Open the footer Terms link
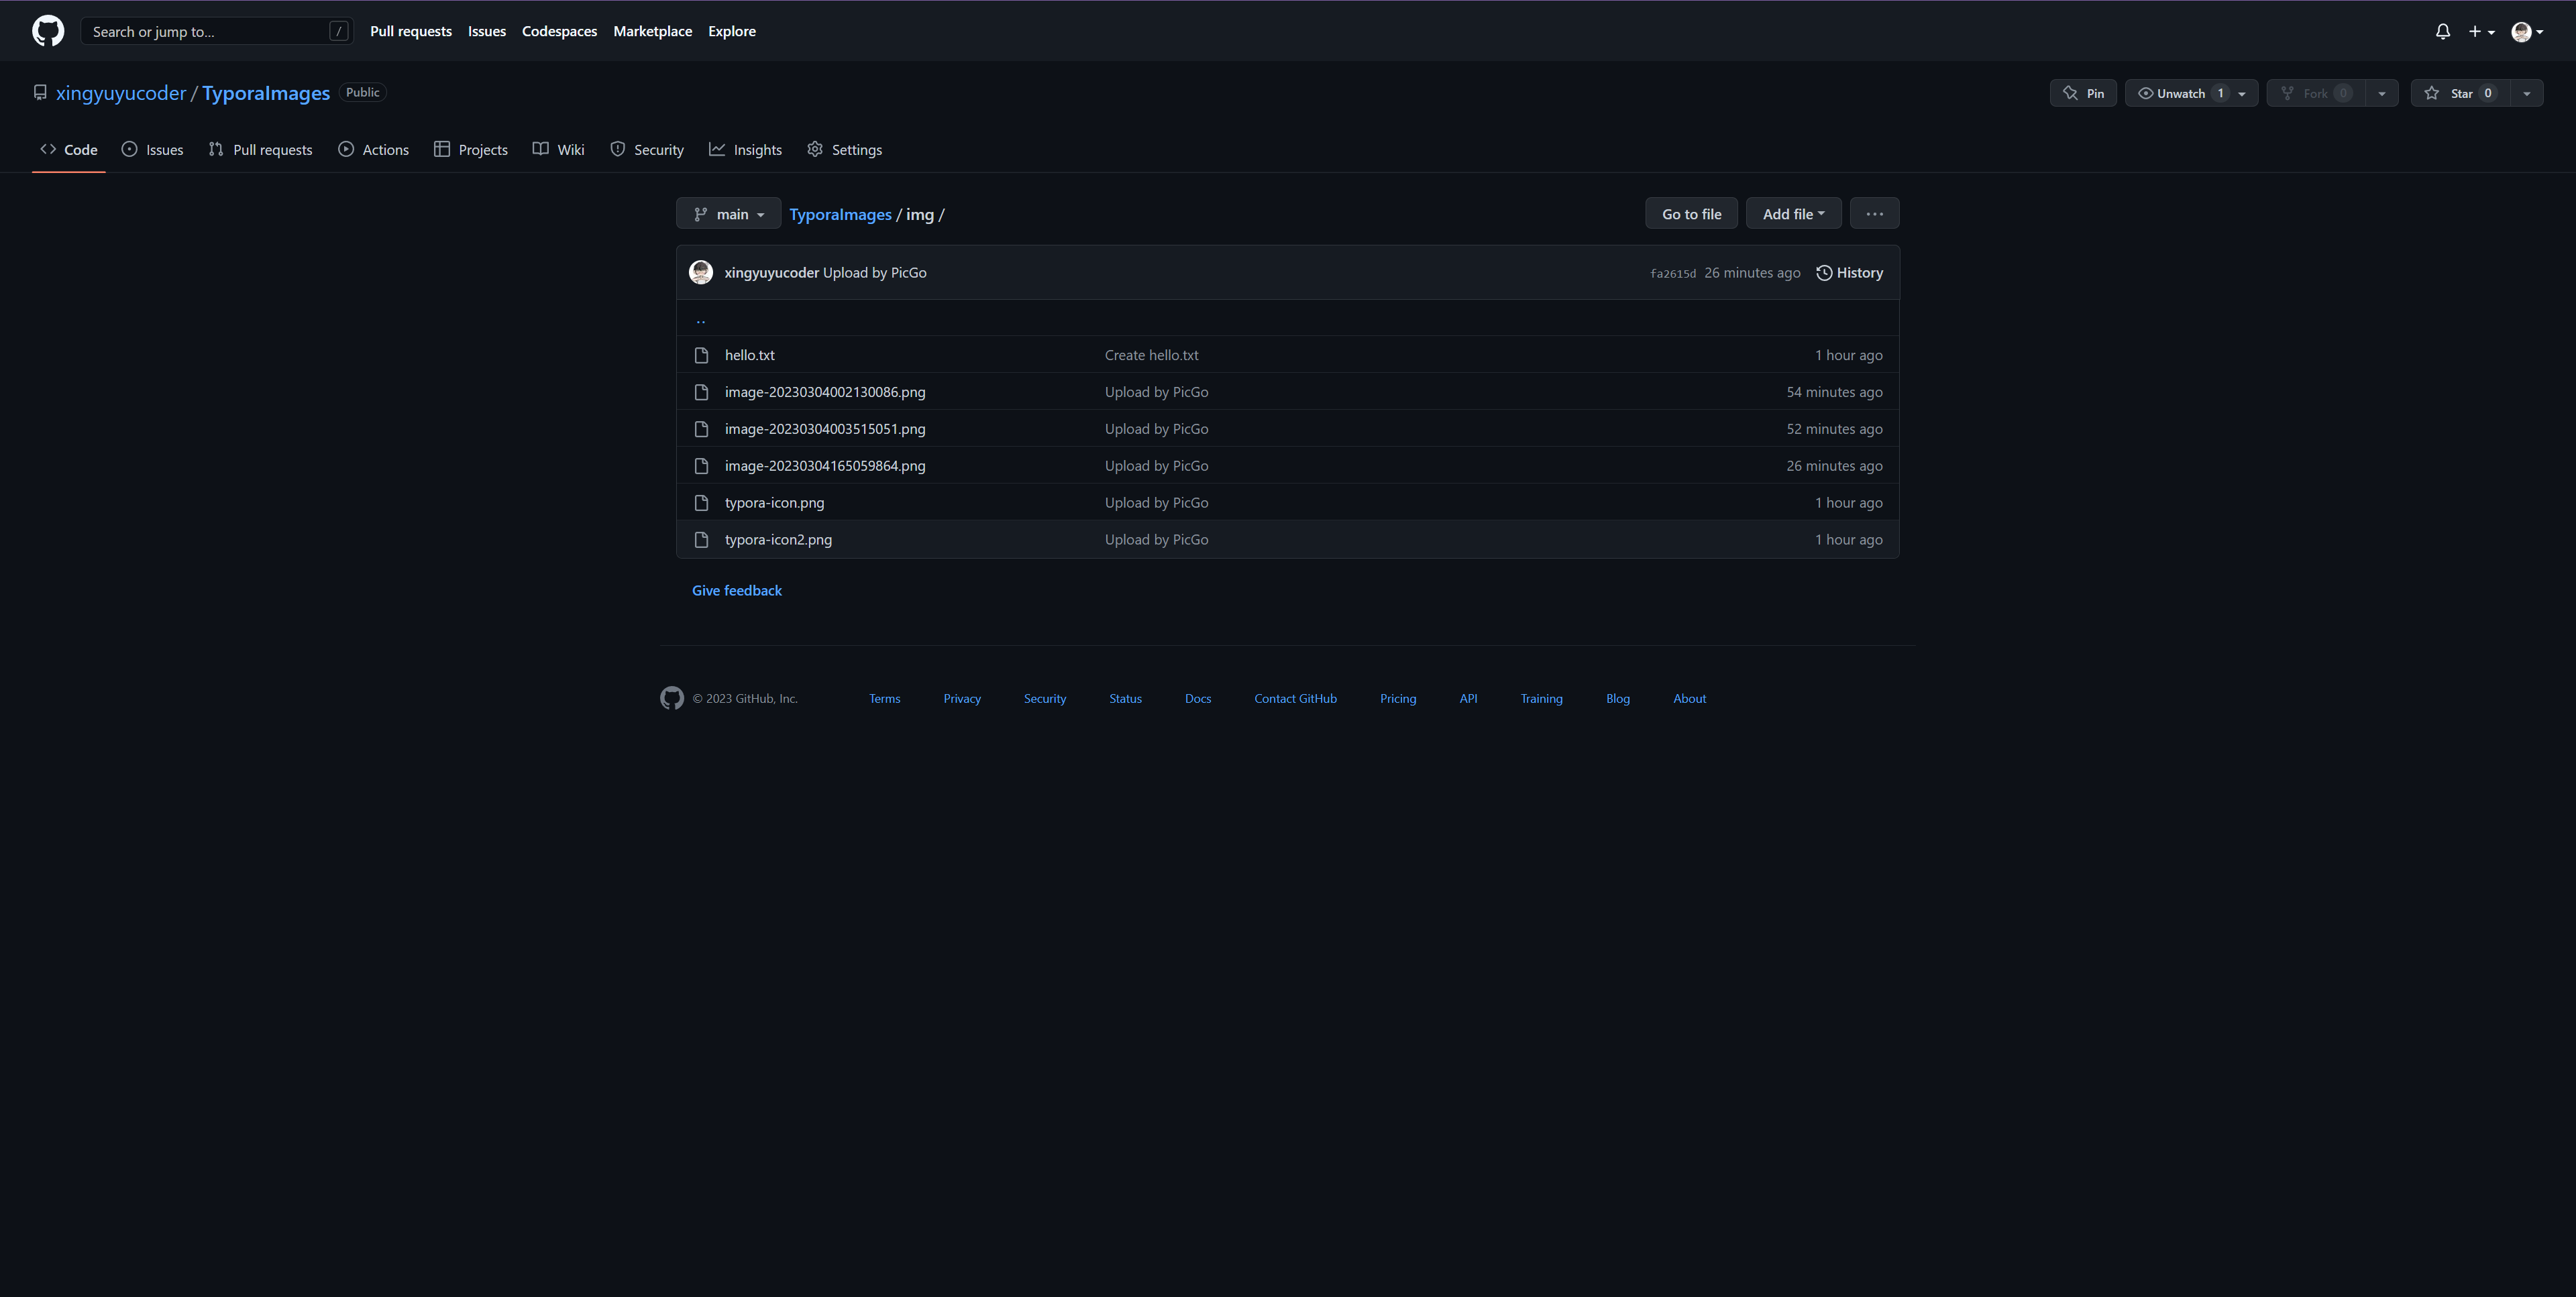Screen dimensions: 2576x1297 tap(884, 698)
